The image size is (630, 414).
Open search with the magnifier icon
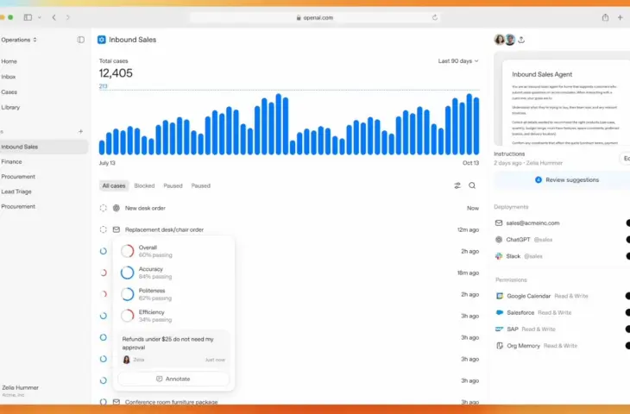click(x=472, y=185)
